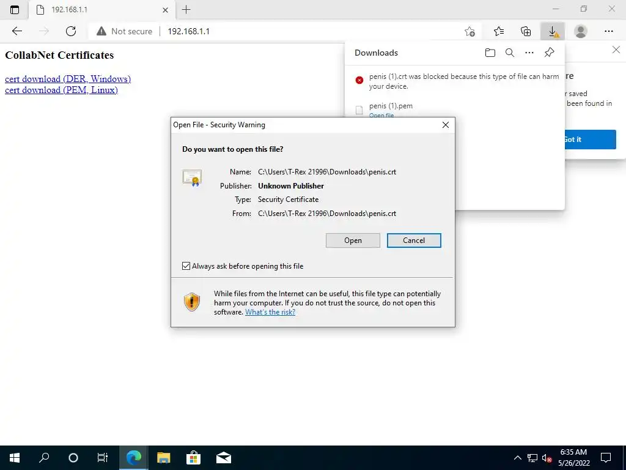Click cert download (DER, Windows) link
This screenshot has height=470, width=626.
68,79
